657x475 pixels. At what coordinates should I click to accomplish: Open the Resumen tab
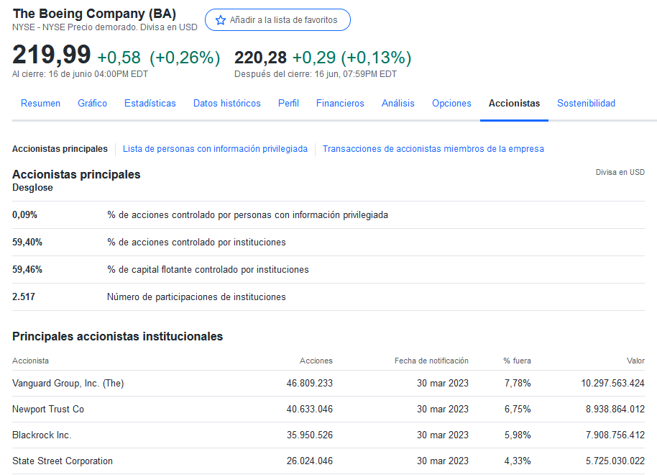point(41,103)
